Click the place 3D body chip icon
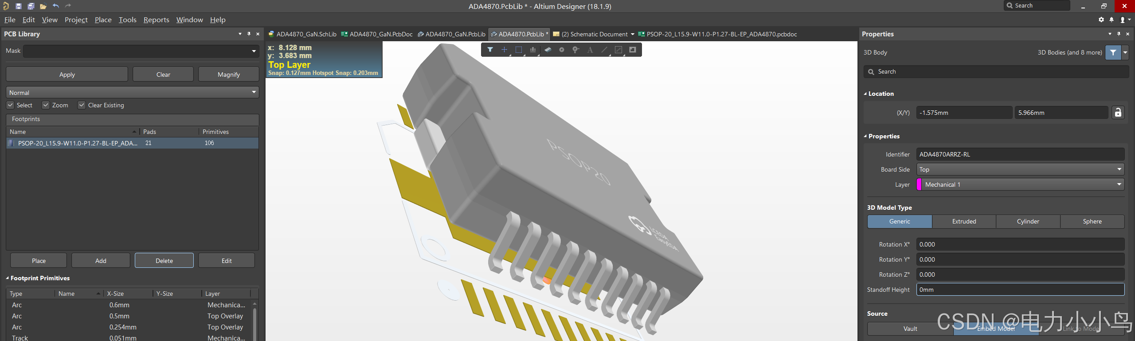1135x341 pixels. coord(548,50)
